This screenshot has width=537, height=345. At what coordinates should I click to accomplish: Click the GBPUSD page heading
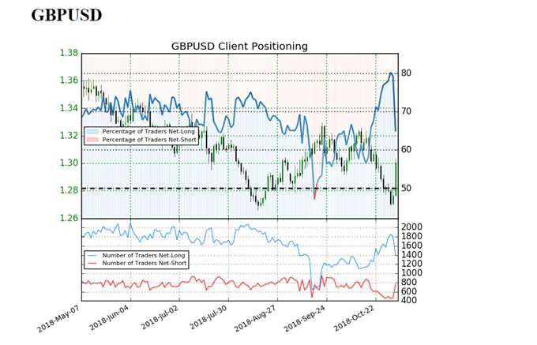point(66,15)
